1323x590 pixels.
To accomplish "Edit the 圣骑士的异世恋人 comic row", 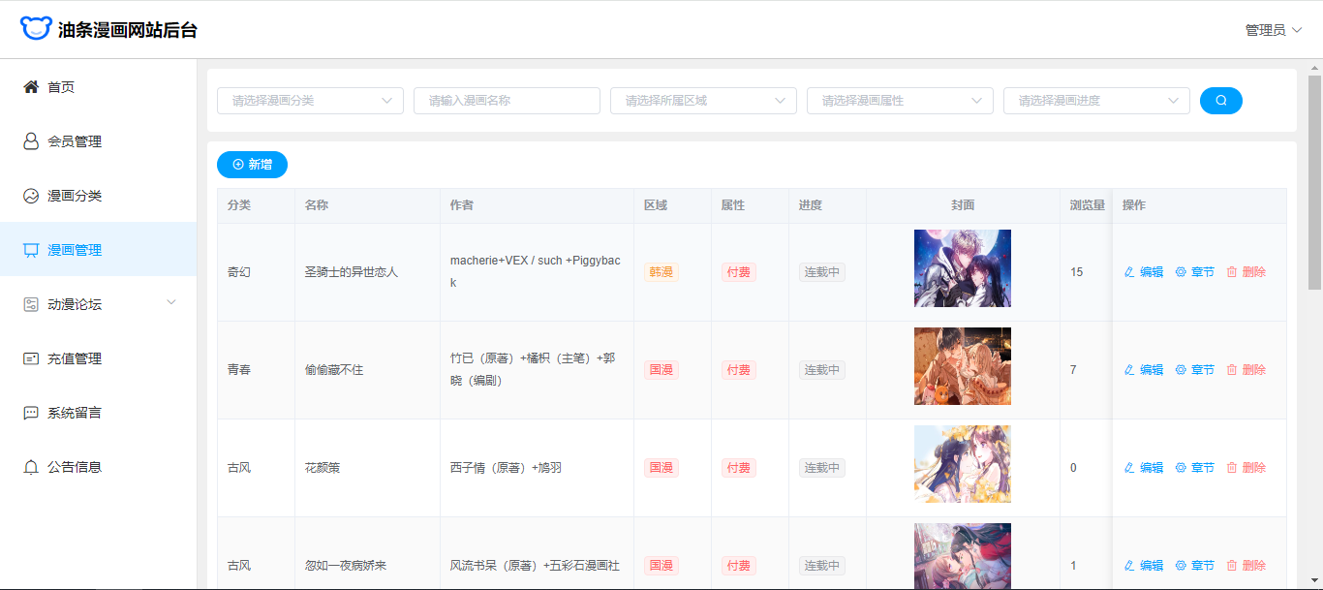I will tap(1144, 272).
